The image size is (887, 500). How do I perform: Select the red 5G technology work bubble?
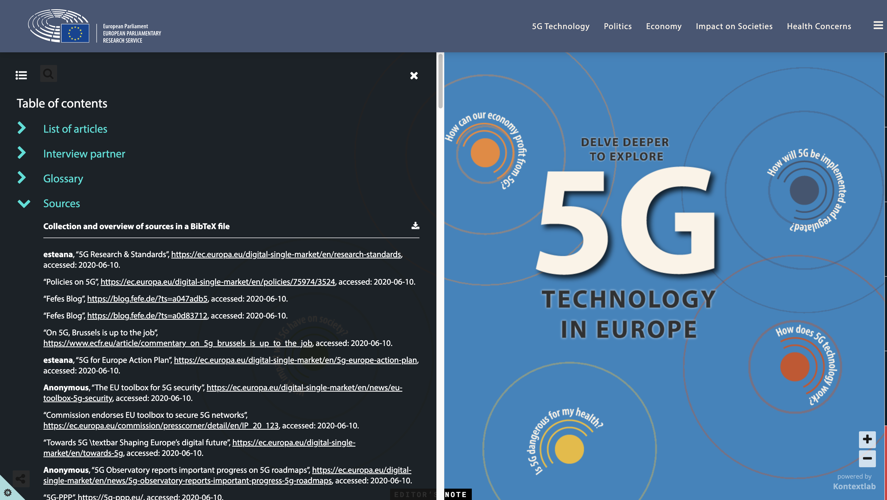pyautogui.click(x=795, y=367)
